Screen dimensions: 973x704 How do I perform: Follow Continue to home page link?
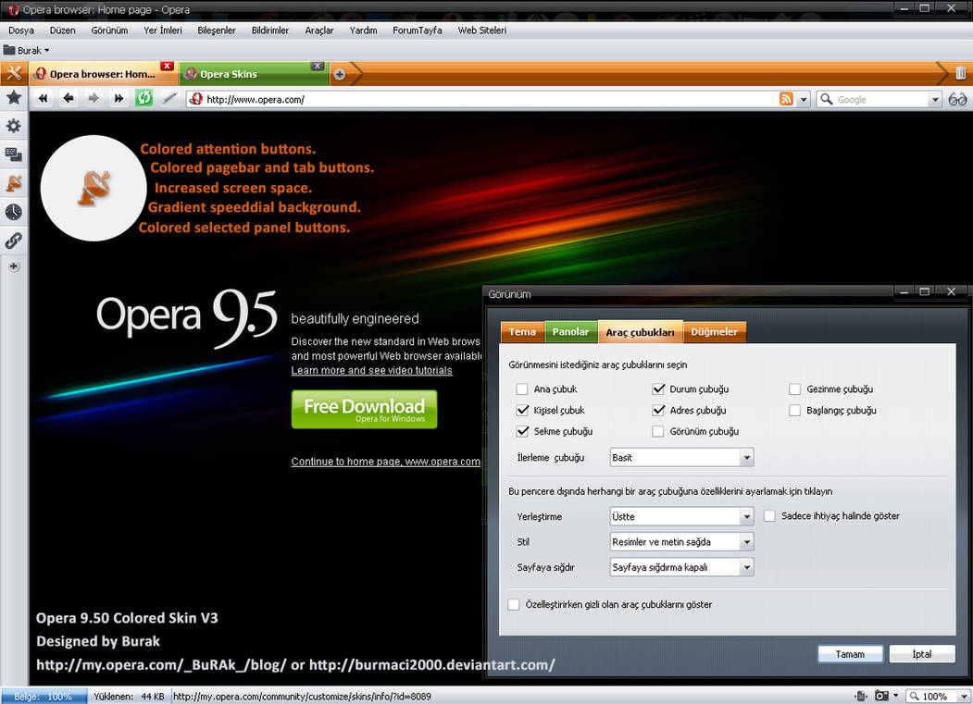[385, 462]
